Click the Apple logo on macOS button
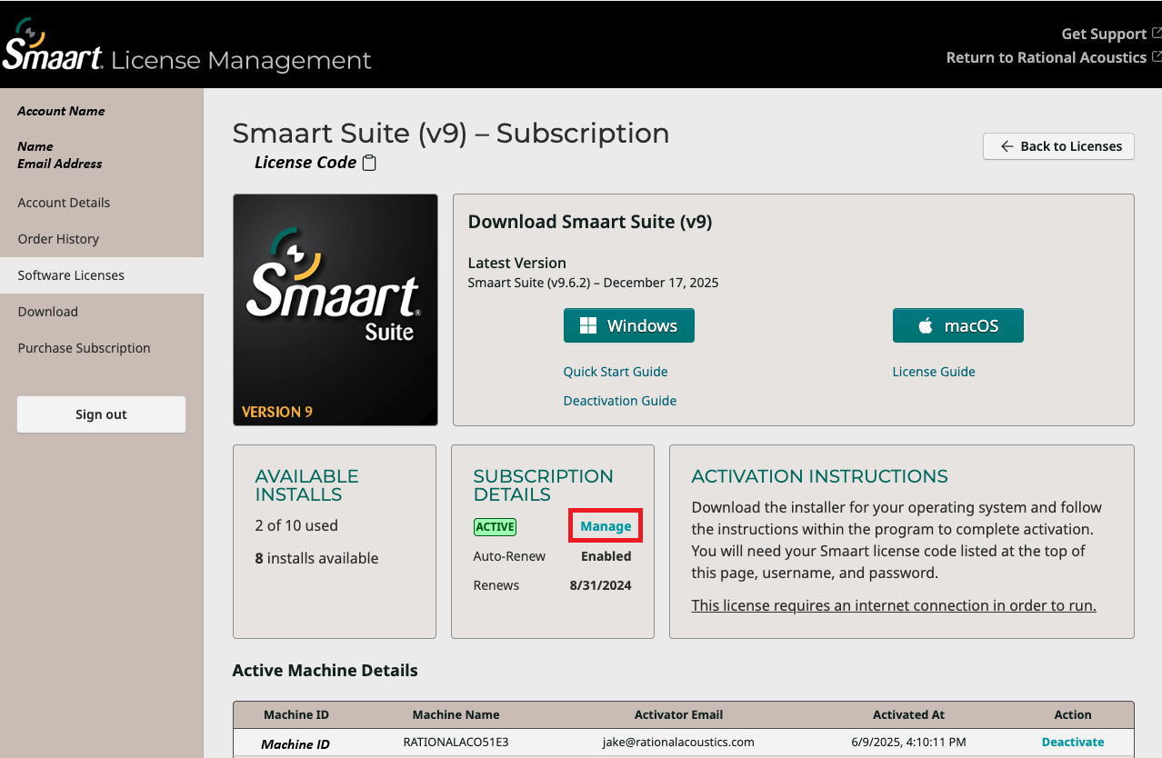The height and width of the screenshot is (758, 1162). point(926,325)
